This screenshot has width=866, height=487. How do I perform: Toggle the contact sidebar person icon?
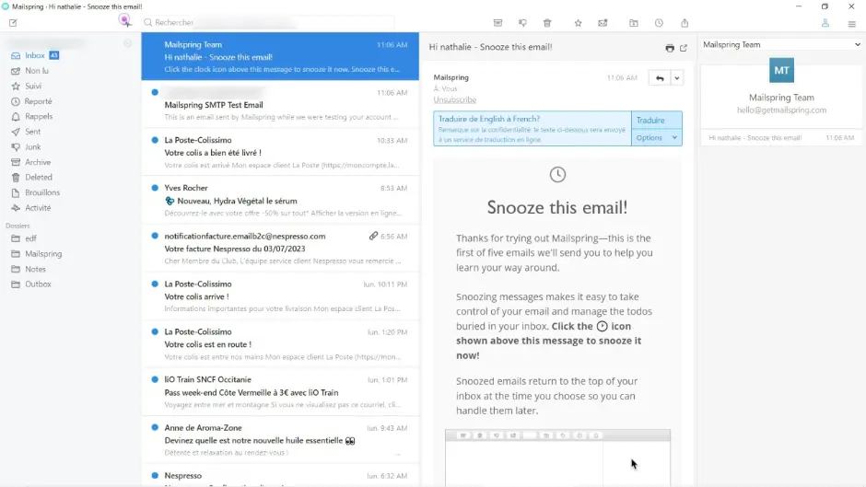825,23
